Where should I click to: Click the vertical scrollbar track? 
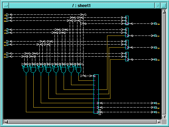click(x=164, y=64)
